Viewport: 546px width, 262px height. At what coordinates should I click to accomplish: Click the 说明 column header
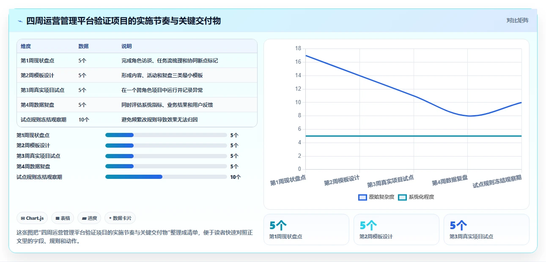pos(126,46)
